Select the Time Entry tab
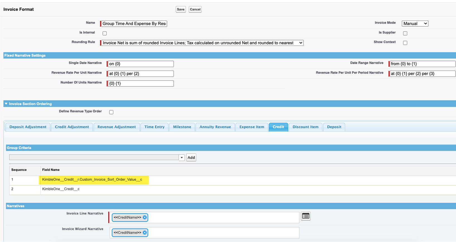Screen dimensions: 456x242 [155, 127]
